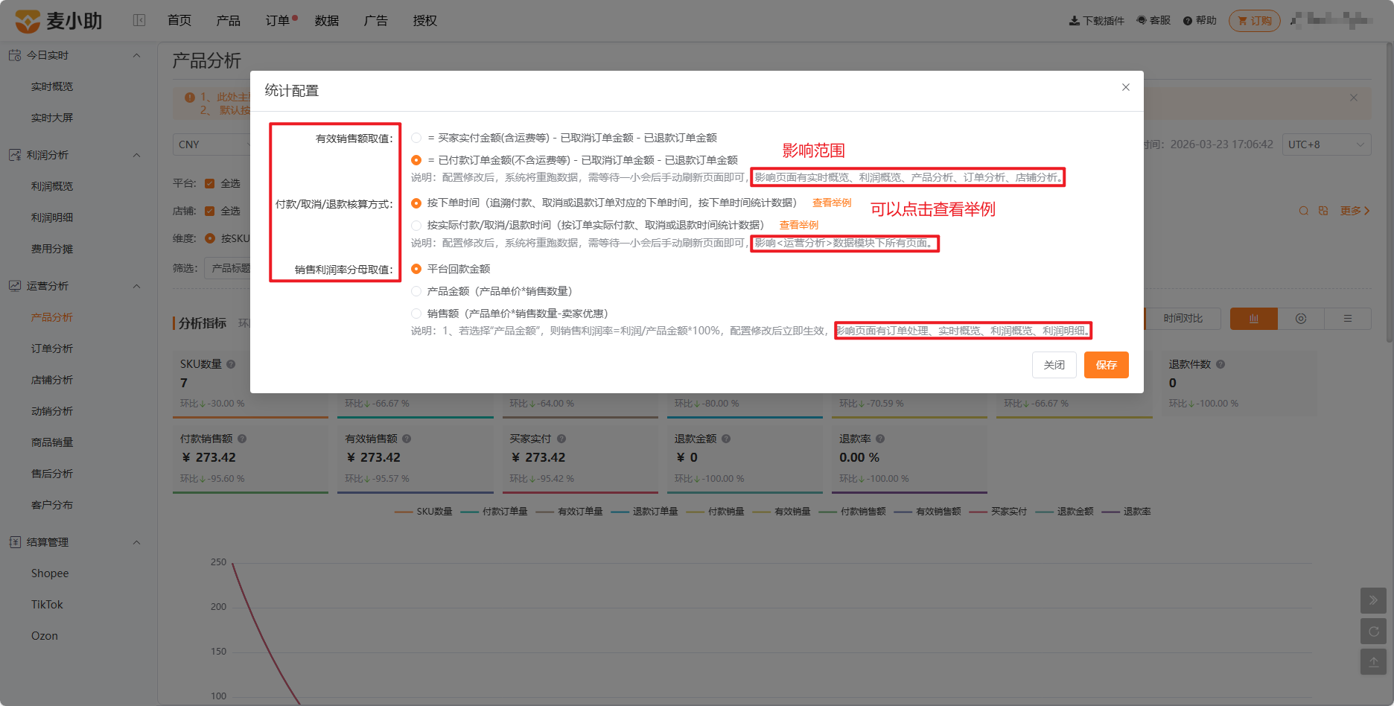Open 实时大屏 in the sidebar
This screenshot has height=706, width=1394.
(x=52, y=118)
